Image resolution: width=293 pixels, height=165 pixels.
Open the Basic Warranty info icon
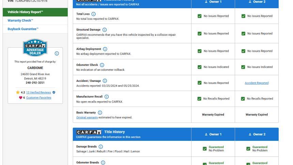tap(100, 112)
